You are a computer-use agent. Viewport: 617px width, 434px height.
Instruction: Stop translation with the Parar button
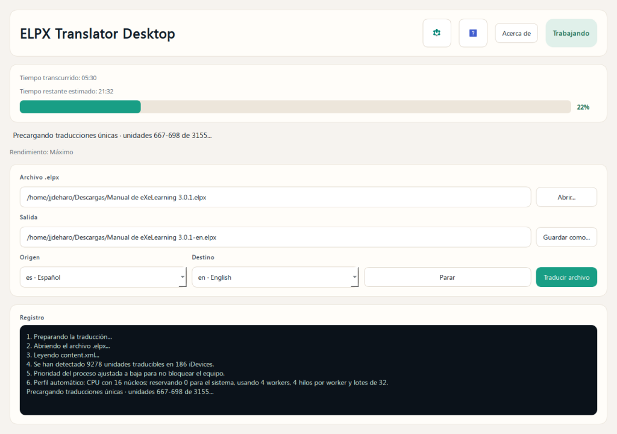447,277
